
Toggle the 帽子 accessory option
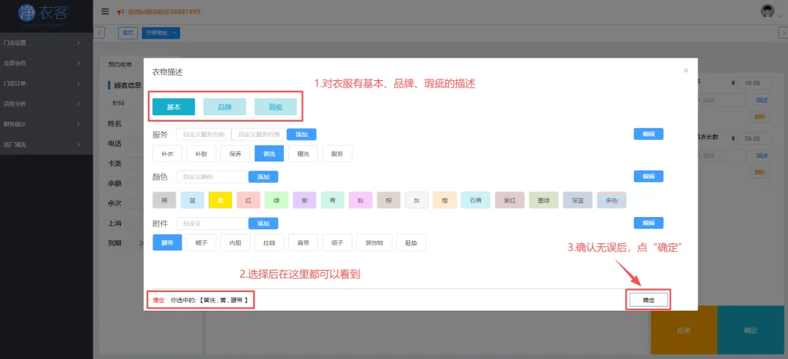(201, 242)
